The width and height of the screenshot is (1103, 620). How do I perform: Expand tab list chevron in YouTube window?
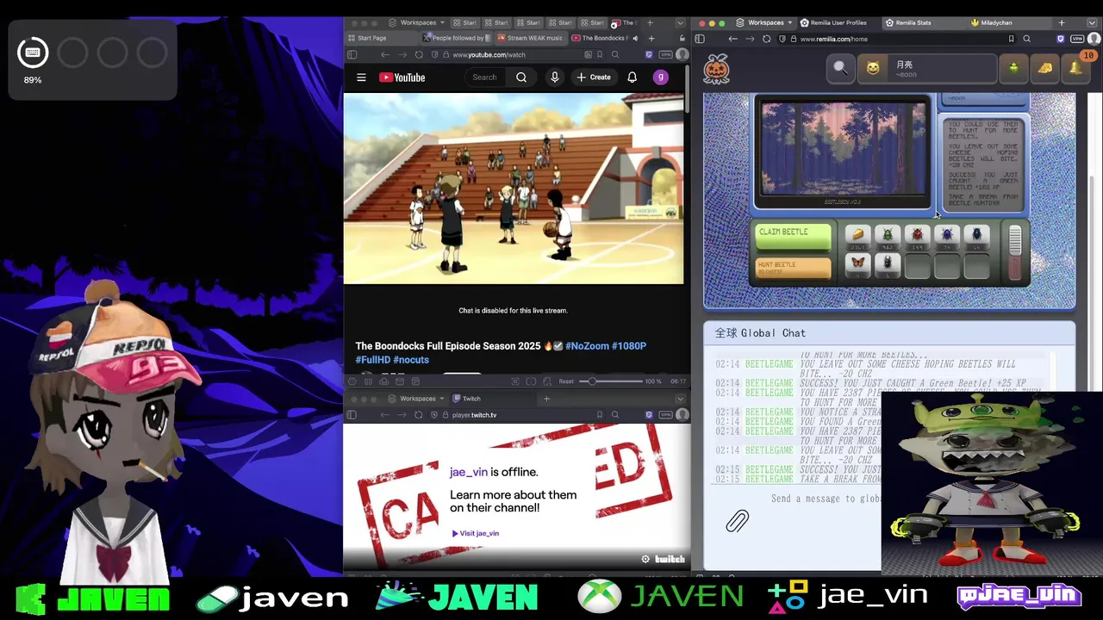[680, 22]
